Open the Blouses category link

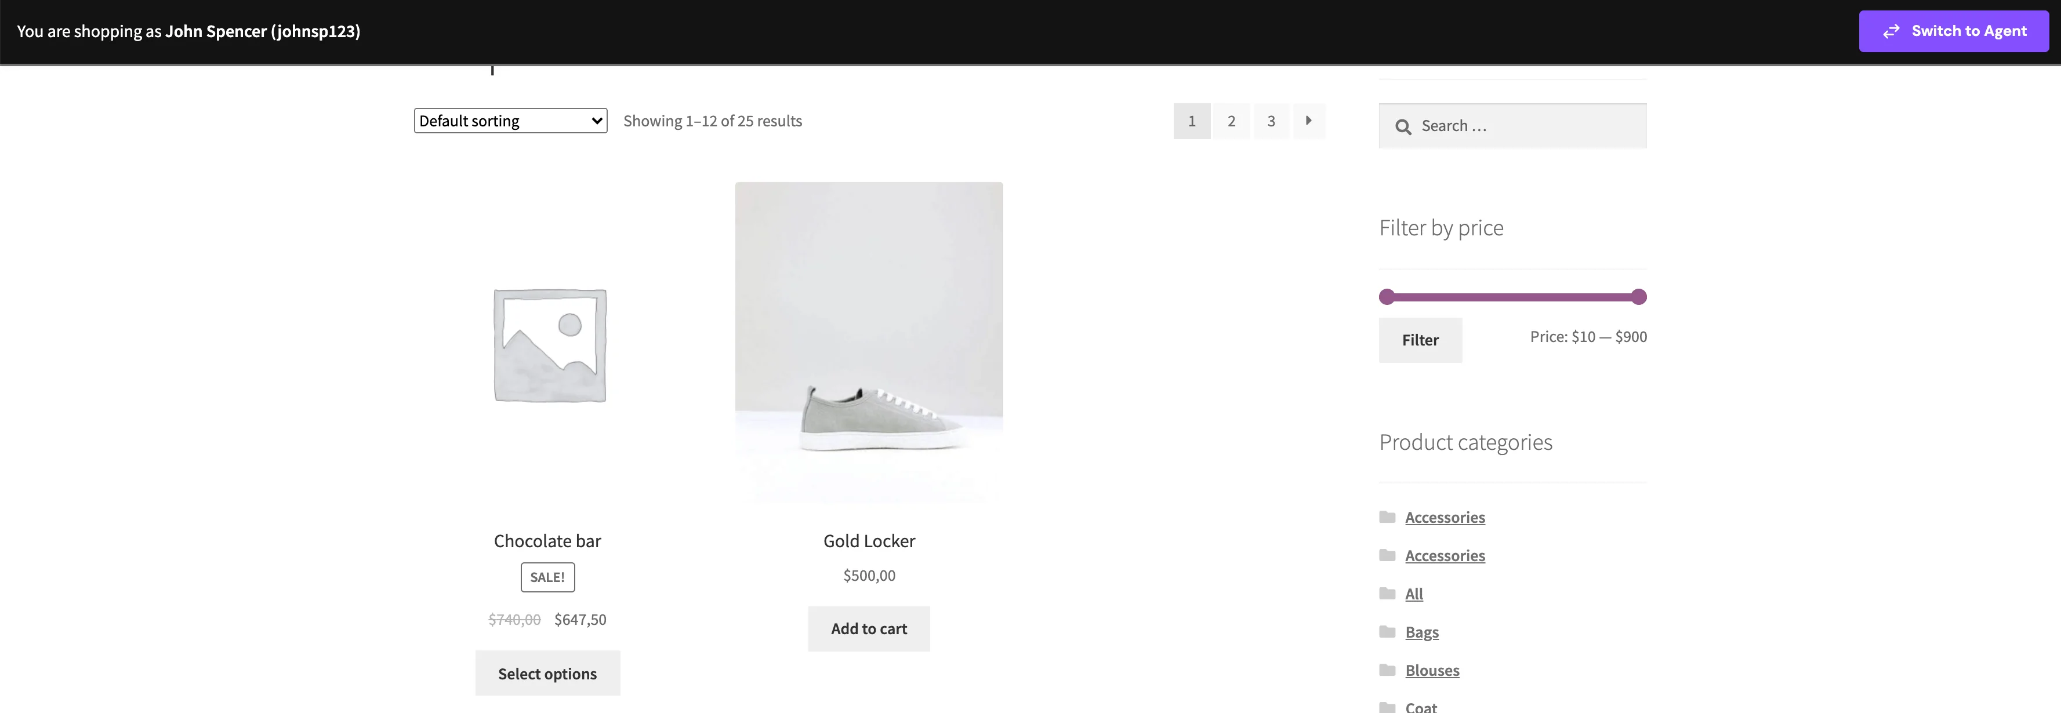[1432, 670]
